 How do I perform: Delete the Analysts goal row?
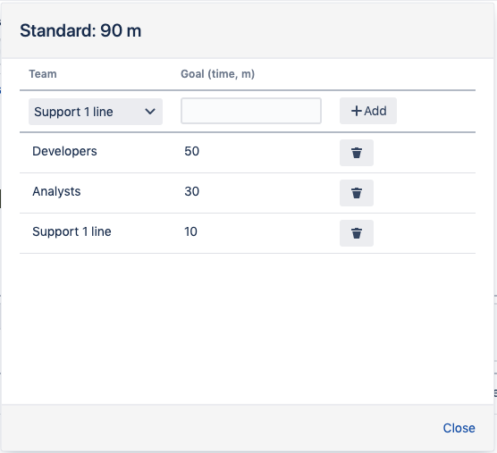357,193
